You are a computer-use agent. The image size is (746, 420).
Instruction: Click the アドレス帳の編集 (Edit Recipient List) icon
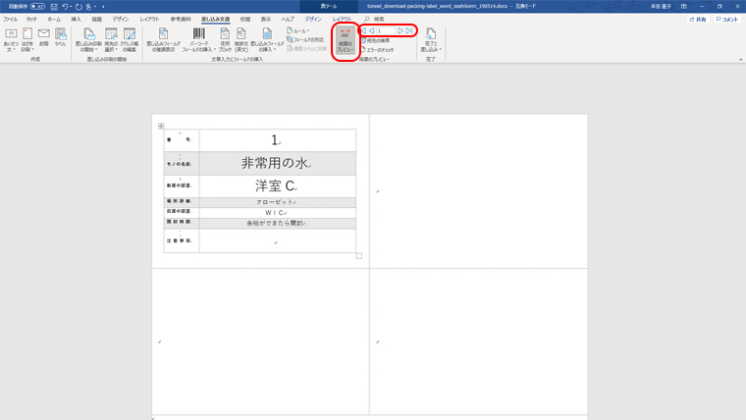130,40
